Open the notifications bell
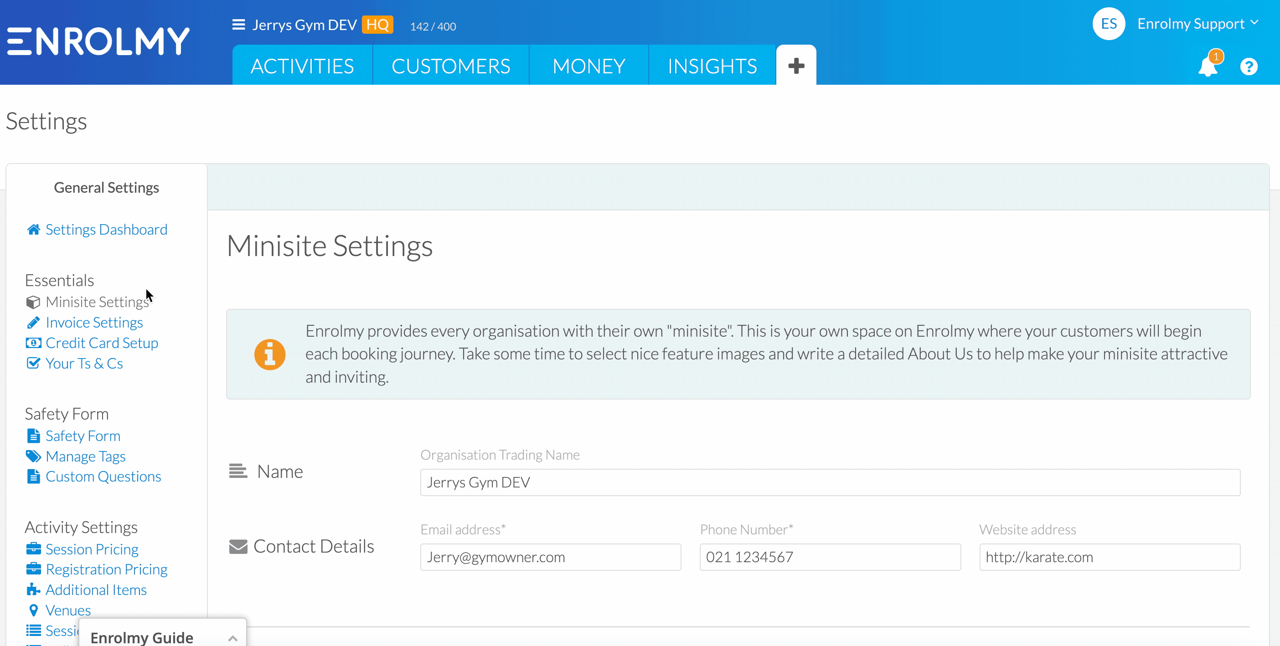The height and width of the screenshot is (646, 1280). point(1208,67)
